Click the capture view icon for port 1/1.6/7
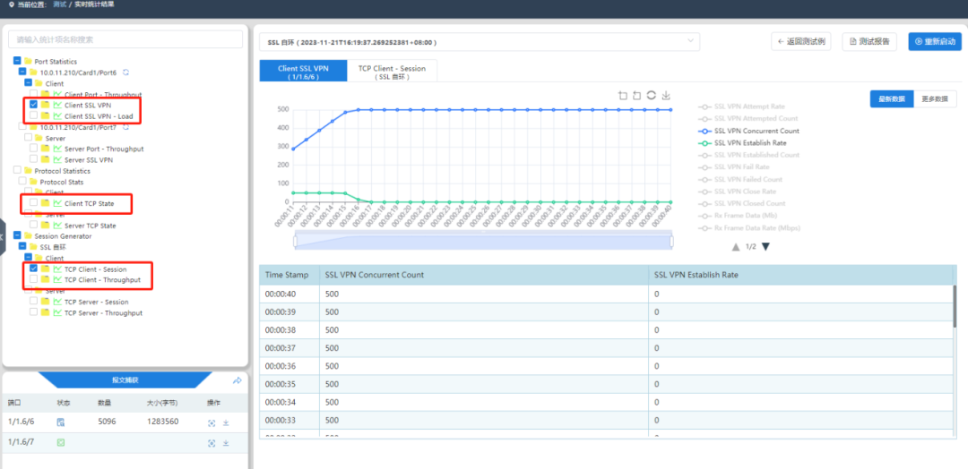 [212, 443]
